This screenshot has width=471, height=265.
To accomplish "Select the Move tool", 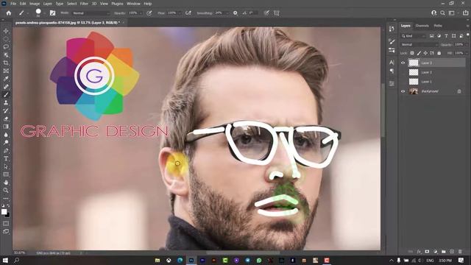I will [x=6, y=31].
